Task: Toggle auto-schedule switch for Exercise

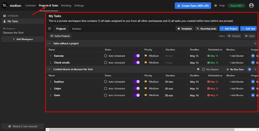Action: 137,56
